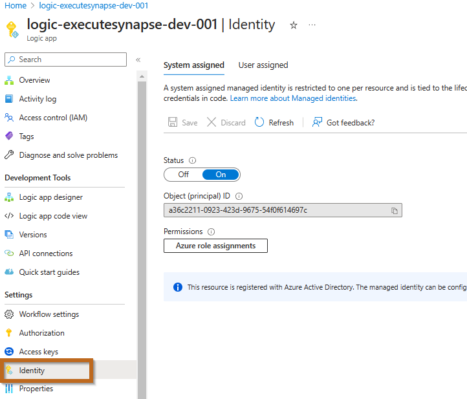Viewport: 467px width, 399px height.
Task: Click the Access control (IAM) people icon
Action: point(9,118)
